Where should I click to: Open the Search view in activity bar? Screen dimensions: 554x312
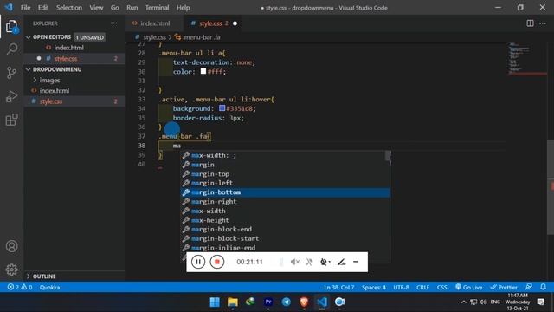[11, 49]
